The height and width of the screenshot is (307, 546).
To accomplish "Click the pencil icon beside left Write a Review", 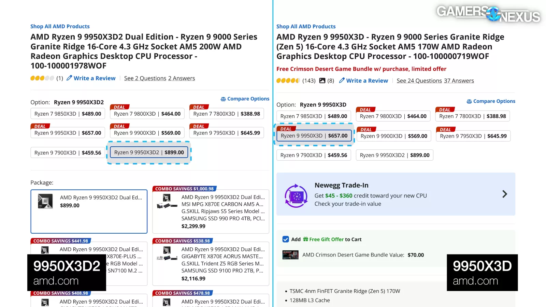I will pos(69,78).
